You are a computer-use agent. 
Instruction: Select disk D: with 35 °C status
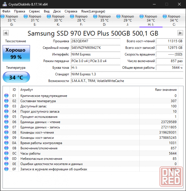tap(104, 20)
